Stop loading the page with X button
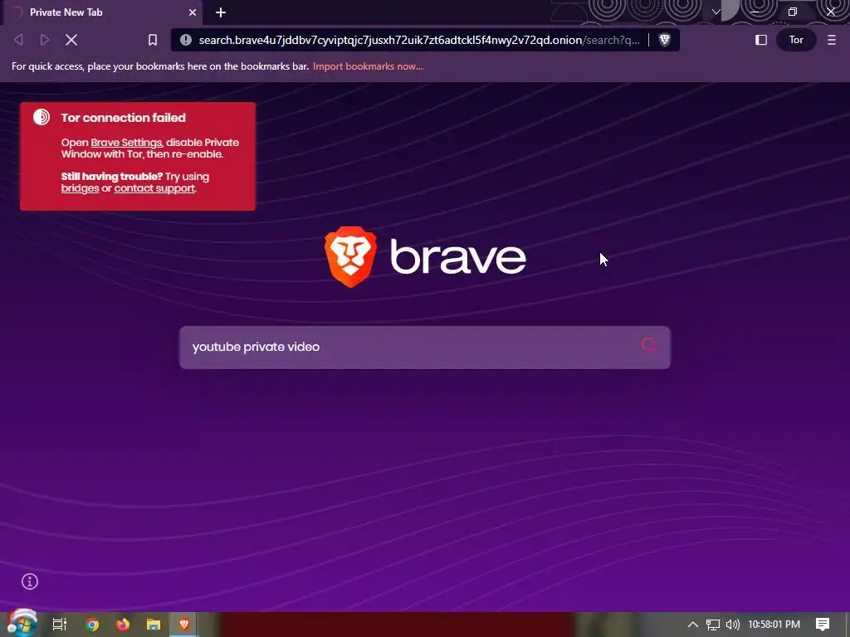Viewport: 850px width, 637px height. [71, 40]
